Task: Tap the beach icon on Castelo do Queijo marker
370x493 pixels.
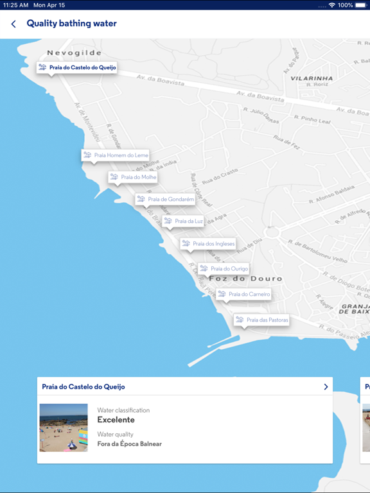Action: [x=42, y=67]
